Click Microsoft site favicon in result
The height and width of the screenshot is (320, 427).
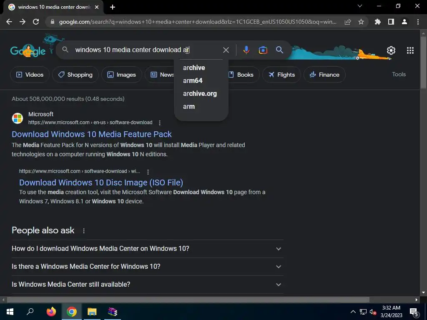18,118
